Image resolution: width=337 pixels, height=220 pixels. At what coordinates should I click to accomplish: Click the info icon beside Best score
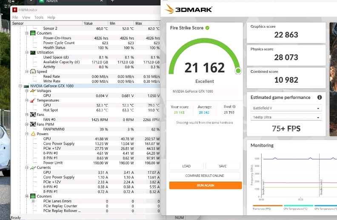click(x=234, y=107)
